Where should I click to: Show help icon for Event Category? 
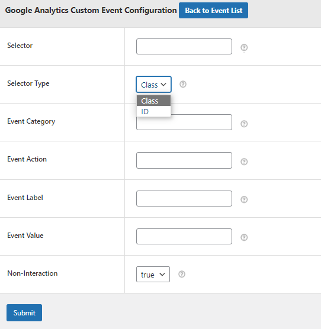point(244,124)
